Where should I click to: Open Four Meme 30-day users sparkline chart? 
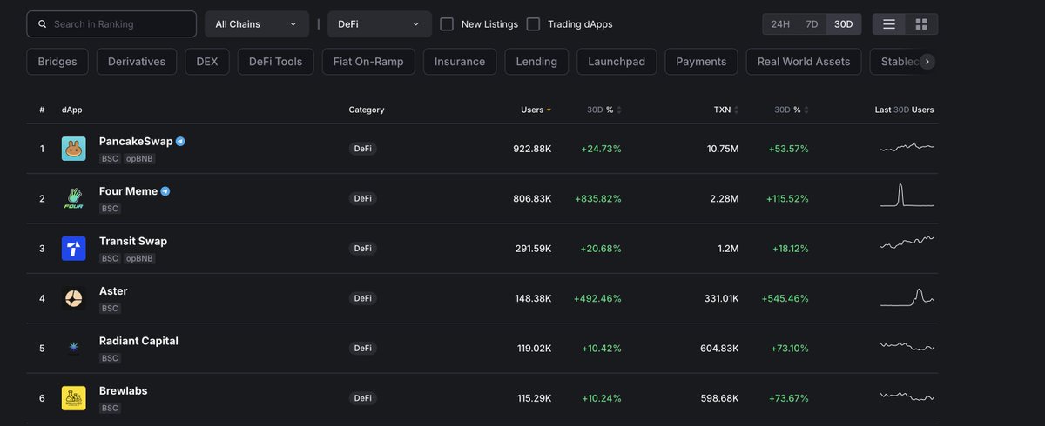[x=907, y=195]
